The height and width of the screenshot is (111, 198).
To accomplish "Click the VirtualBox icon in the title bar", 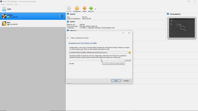I will pyautogui.click(x=1, y=1).
